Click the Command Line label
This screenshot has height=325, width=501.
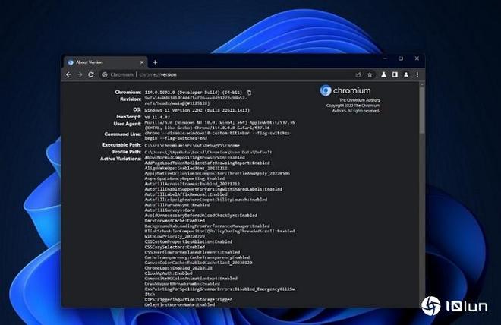[123, 134]
